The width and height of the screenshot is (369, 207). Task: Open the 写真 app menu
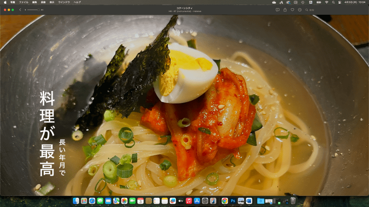13,2
